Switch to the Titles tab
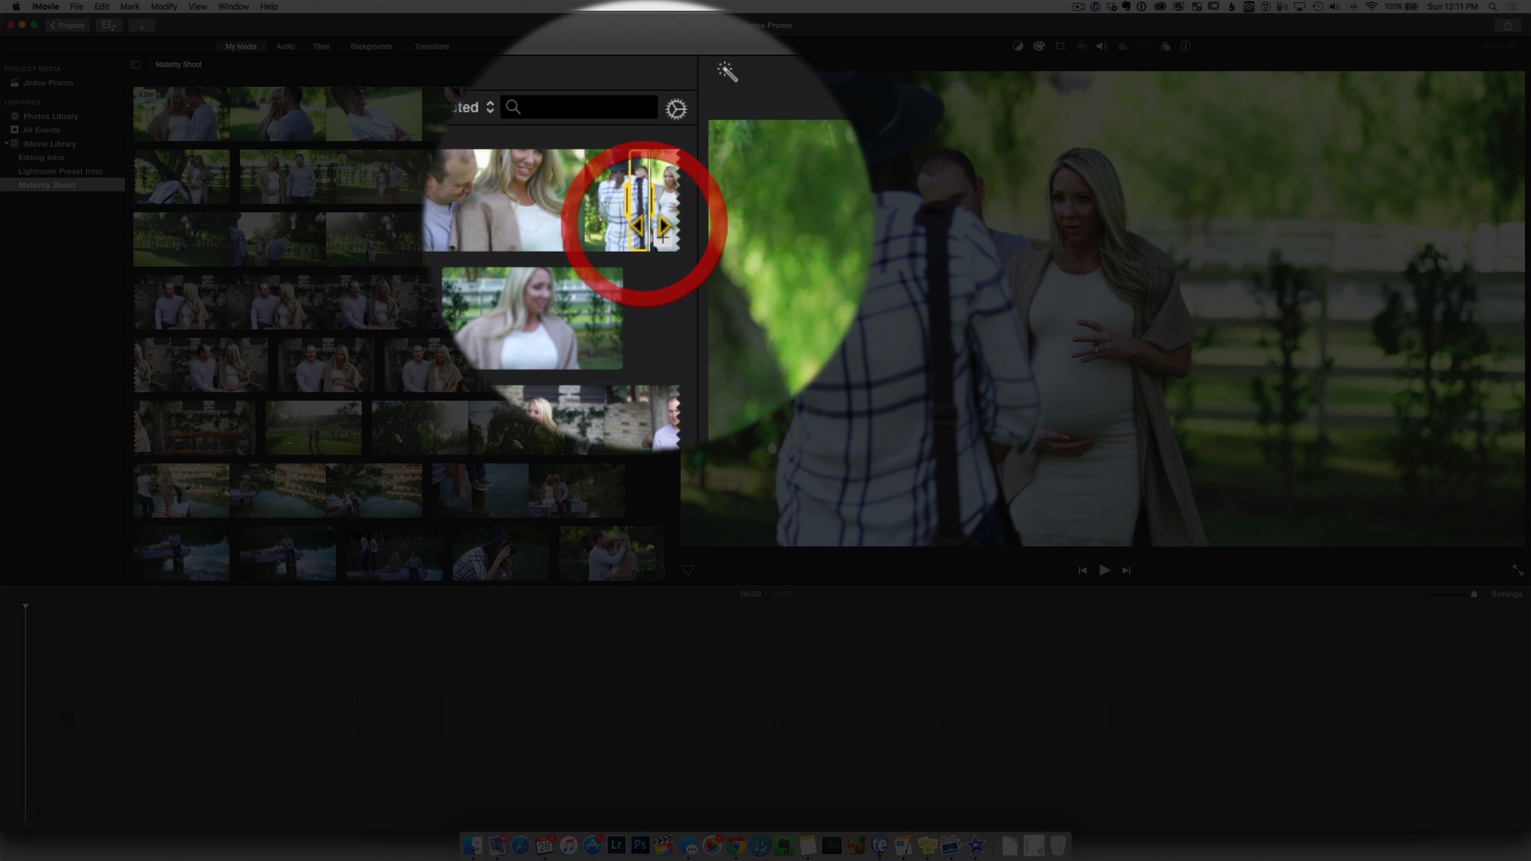The height and width of the screenshot is (861, 1531). 321,46
